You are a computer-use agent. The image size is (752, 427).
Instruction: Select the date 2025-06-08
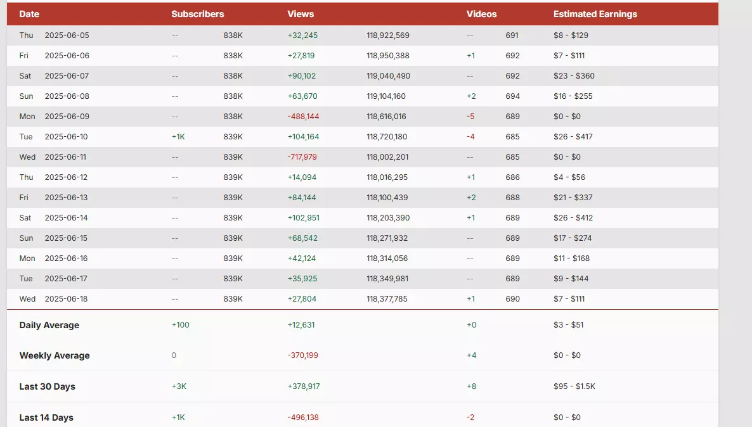pyautogui.click(x=67, y=96)
